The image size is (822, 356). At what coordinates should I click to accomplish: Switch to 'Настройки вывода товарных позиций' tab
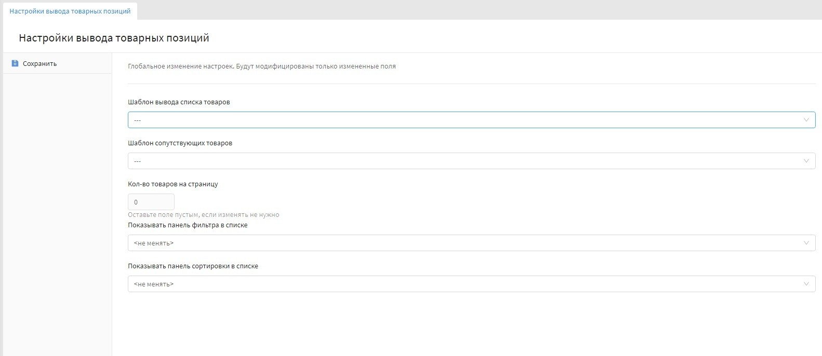tap(70, 11)
